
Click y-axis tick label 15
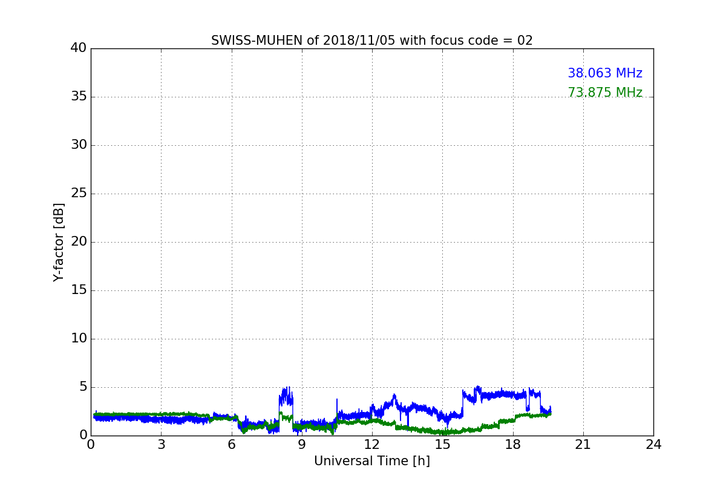point(79,290)
